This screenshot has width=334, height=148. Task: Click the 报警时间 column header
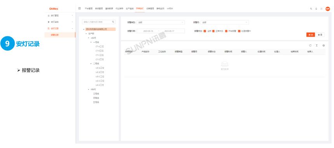(228, 51)
